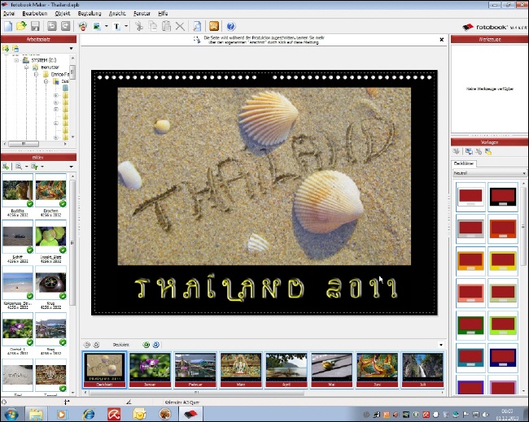Collapse the Benutzer folder tree node
The image size is (529, 422).
pos(26,67)
